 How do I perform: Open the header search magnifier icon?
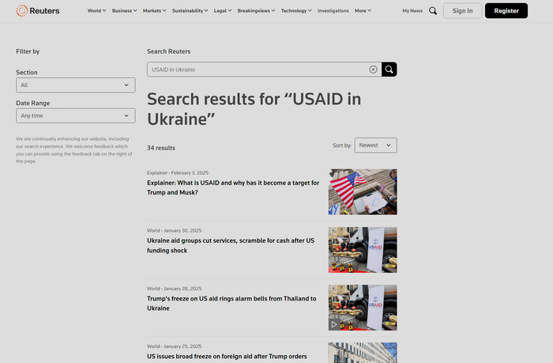click(433, 11)
